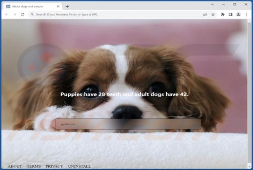Expand the tab search chevron
This screenshot has height=170, width=253.
(212, 5)
